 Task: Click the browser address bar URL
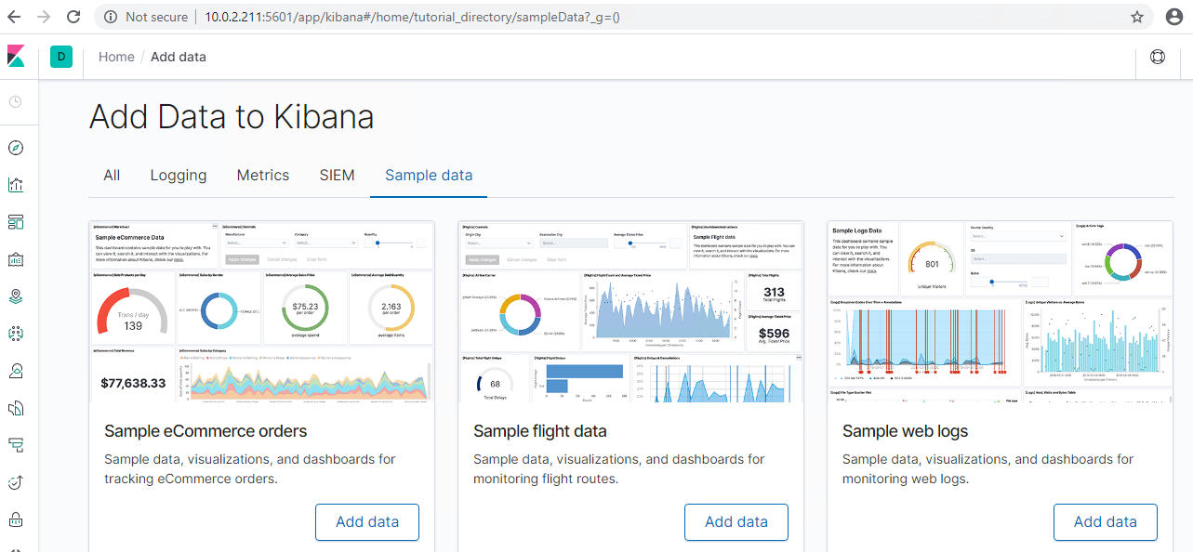coord(412,17)
